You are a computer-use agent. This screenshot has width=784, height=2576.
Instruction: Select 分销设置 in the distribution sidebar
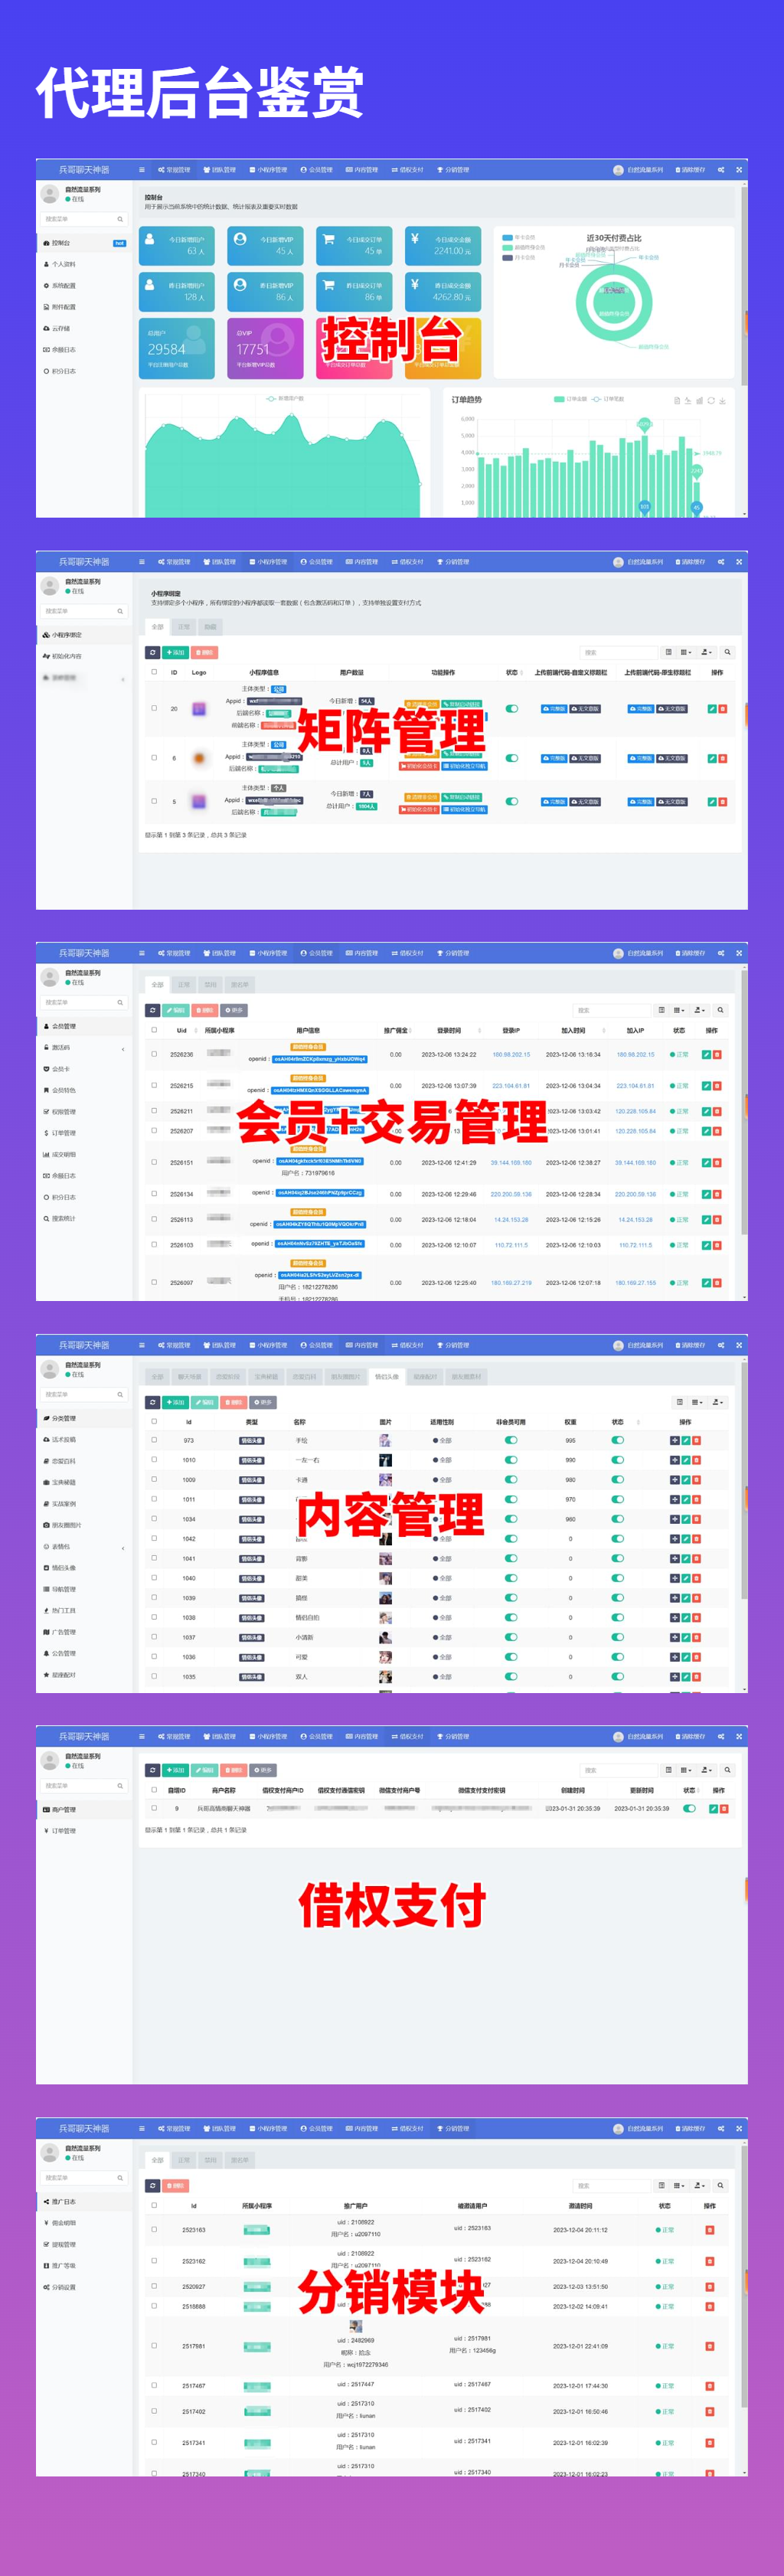[x=63, y=2287]
